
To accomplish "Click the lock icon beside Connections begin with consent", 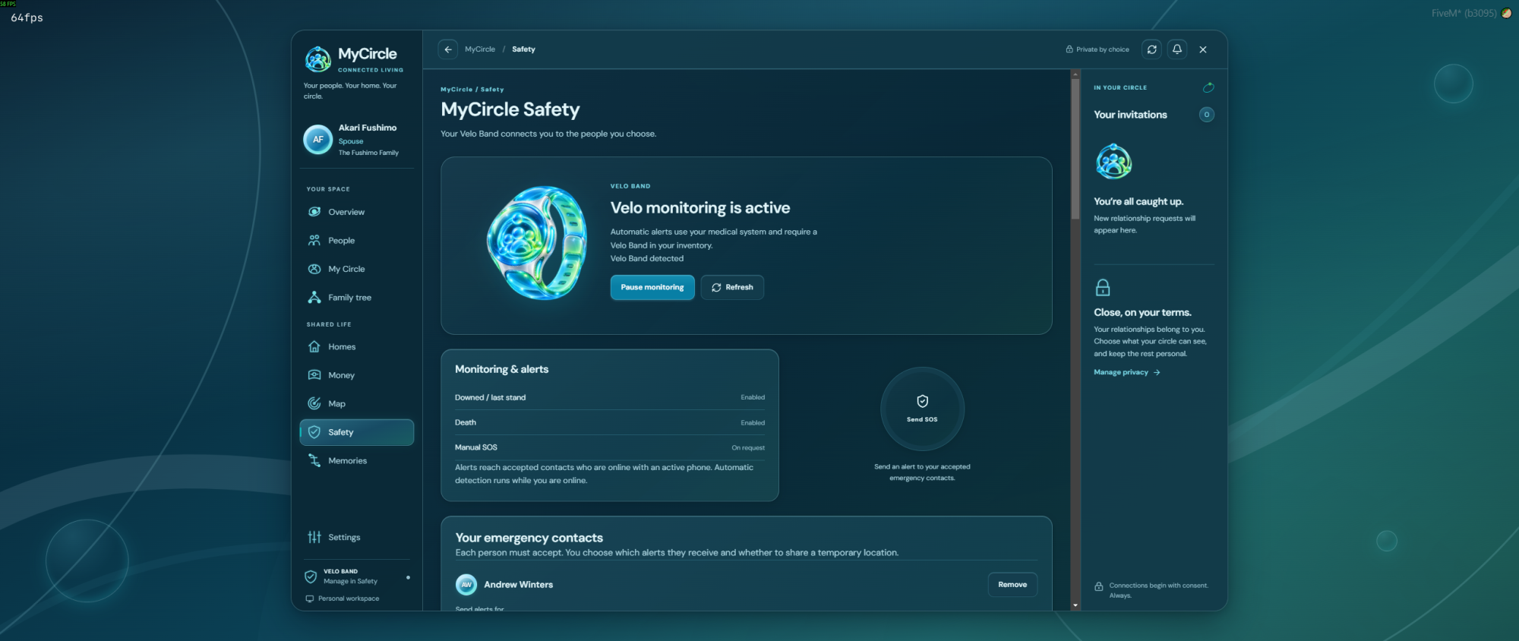I will [x=1098, y=586].
